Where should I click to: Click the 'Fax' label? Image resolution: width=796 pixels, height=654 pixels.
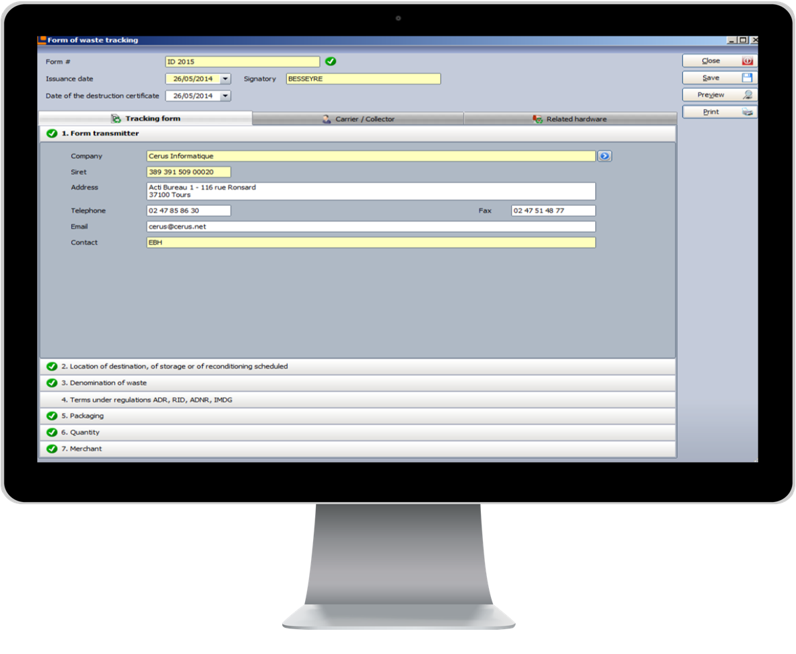[485, 211]
